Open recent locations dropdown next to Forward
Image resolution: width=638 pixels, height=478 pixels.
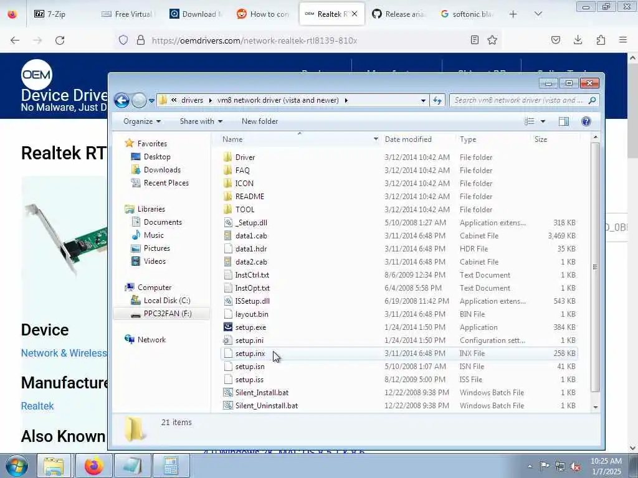(151, 100)
